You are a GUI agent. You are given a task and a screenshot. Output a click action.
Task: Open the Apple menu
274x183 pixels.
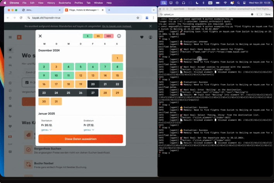pos(5,3)
